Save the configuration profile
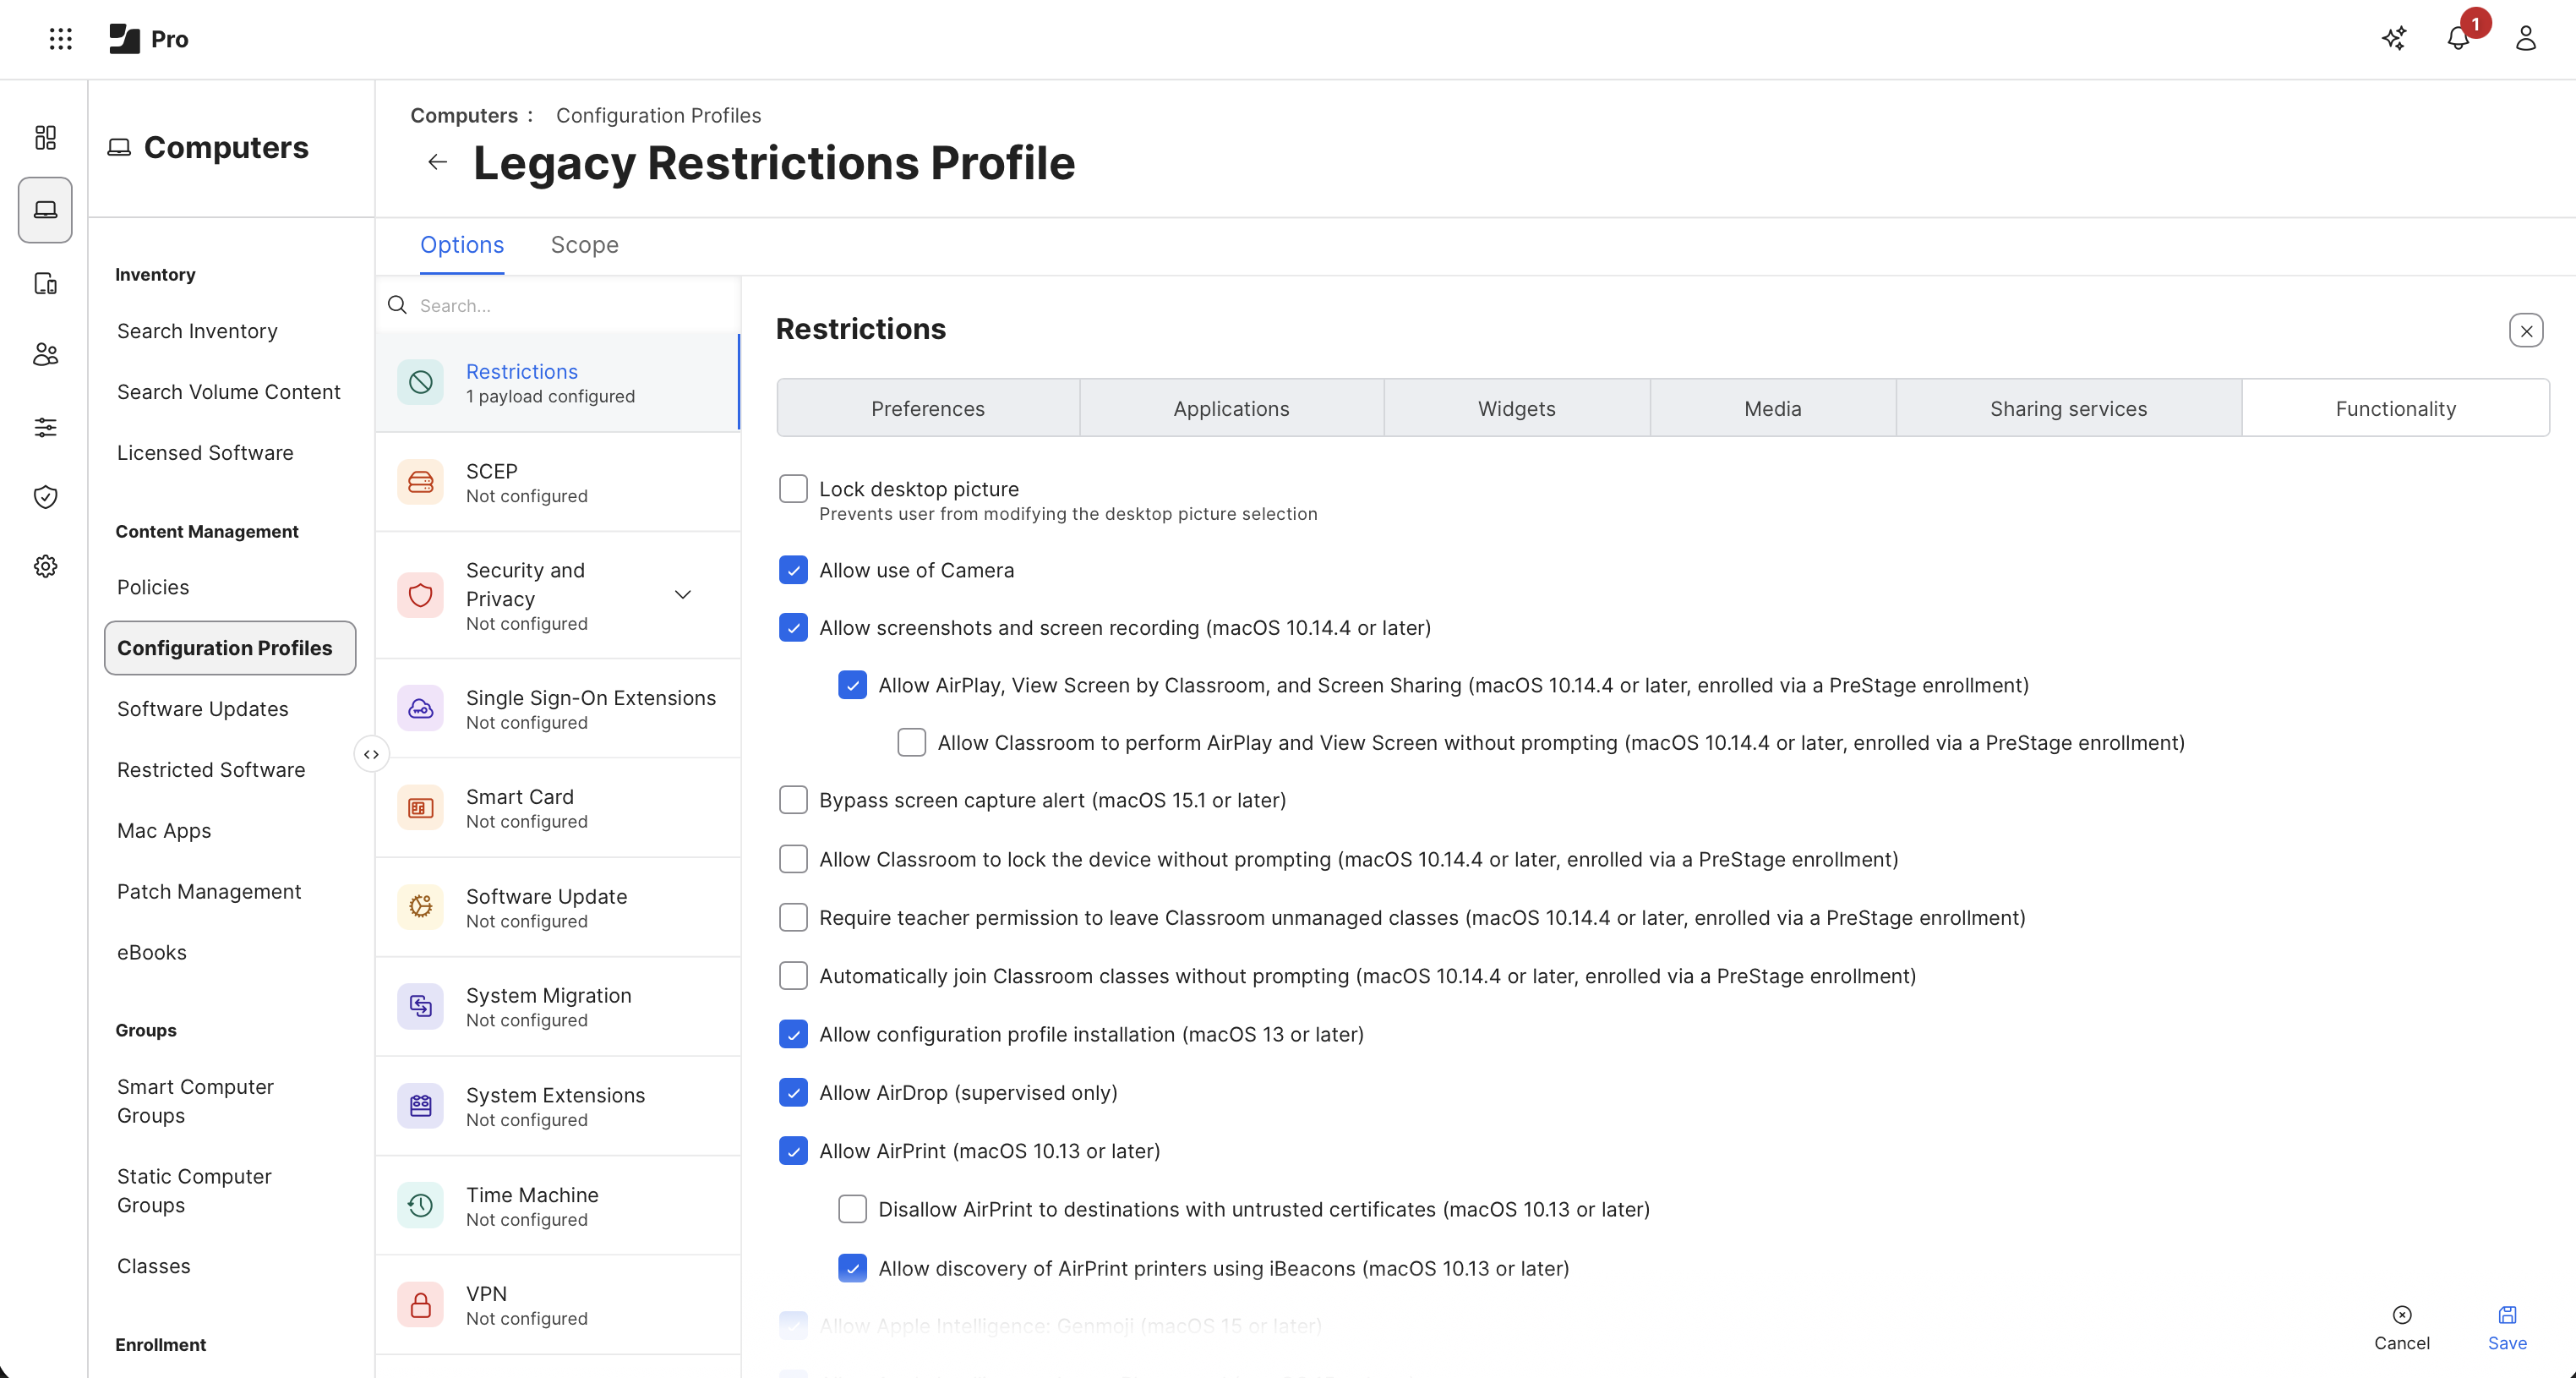 (2507, 1328)
